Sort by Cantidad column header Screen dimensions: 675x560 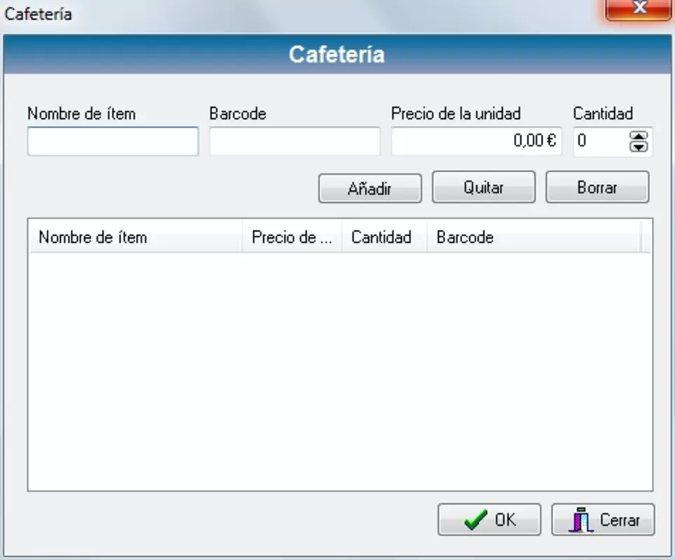[384, 237]
